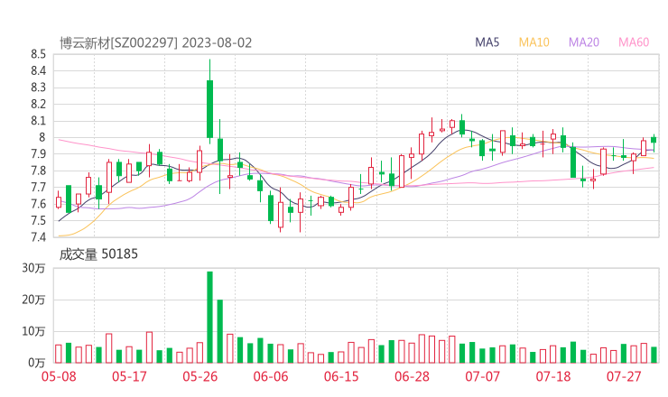Click the 8.3 price axis label

[38, 88]
